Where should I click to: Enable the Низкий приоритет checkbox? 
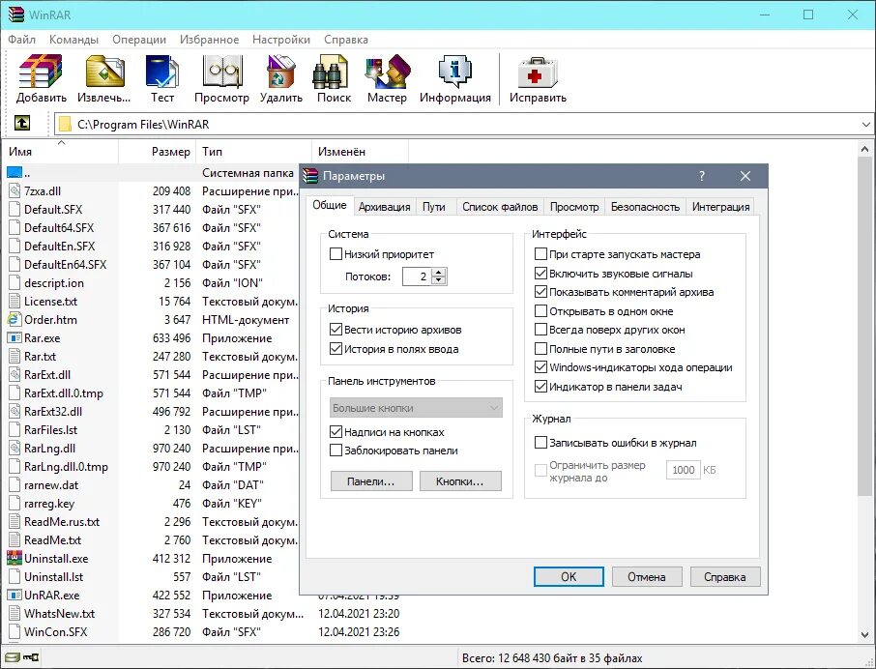pos(336,254)
